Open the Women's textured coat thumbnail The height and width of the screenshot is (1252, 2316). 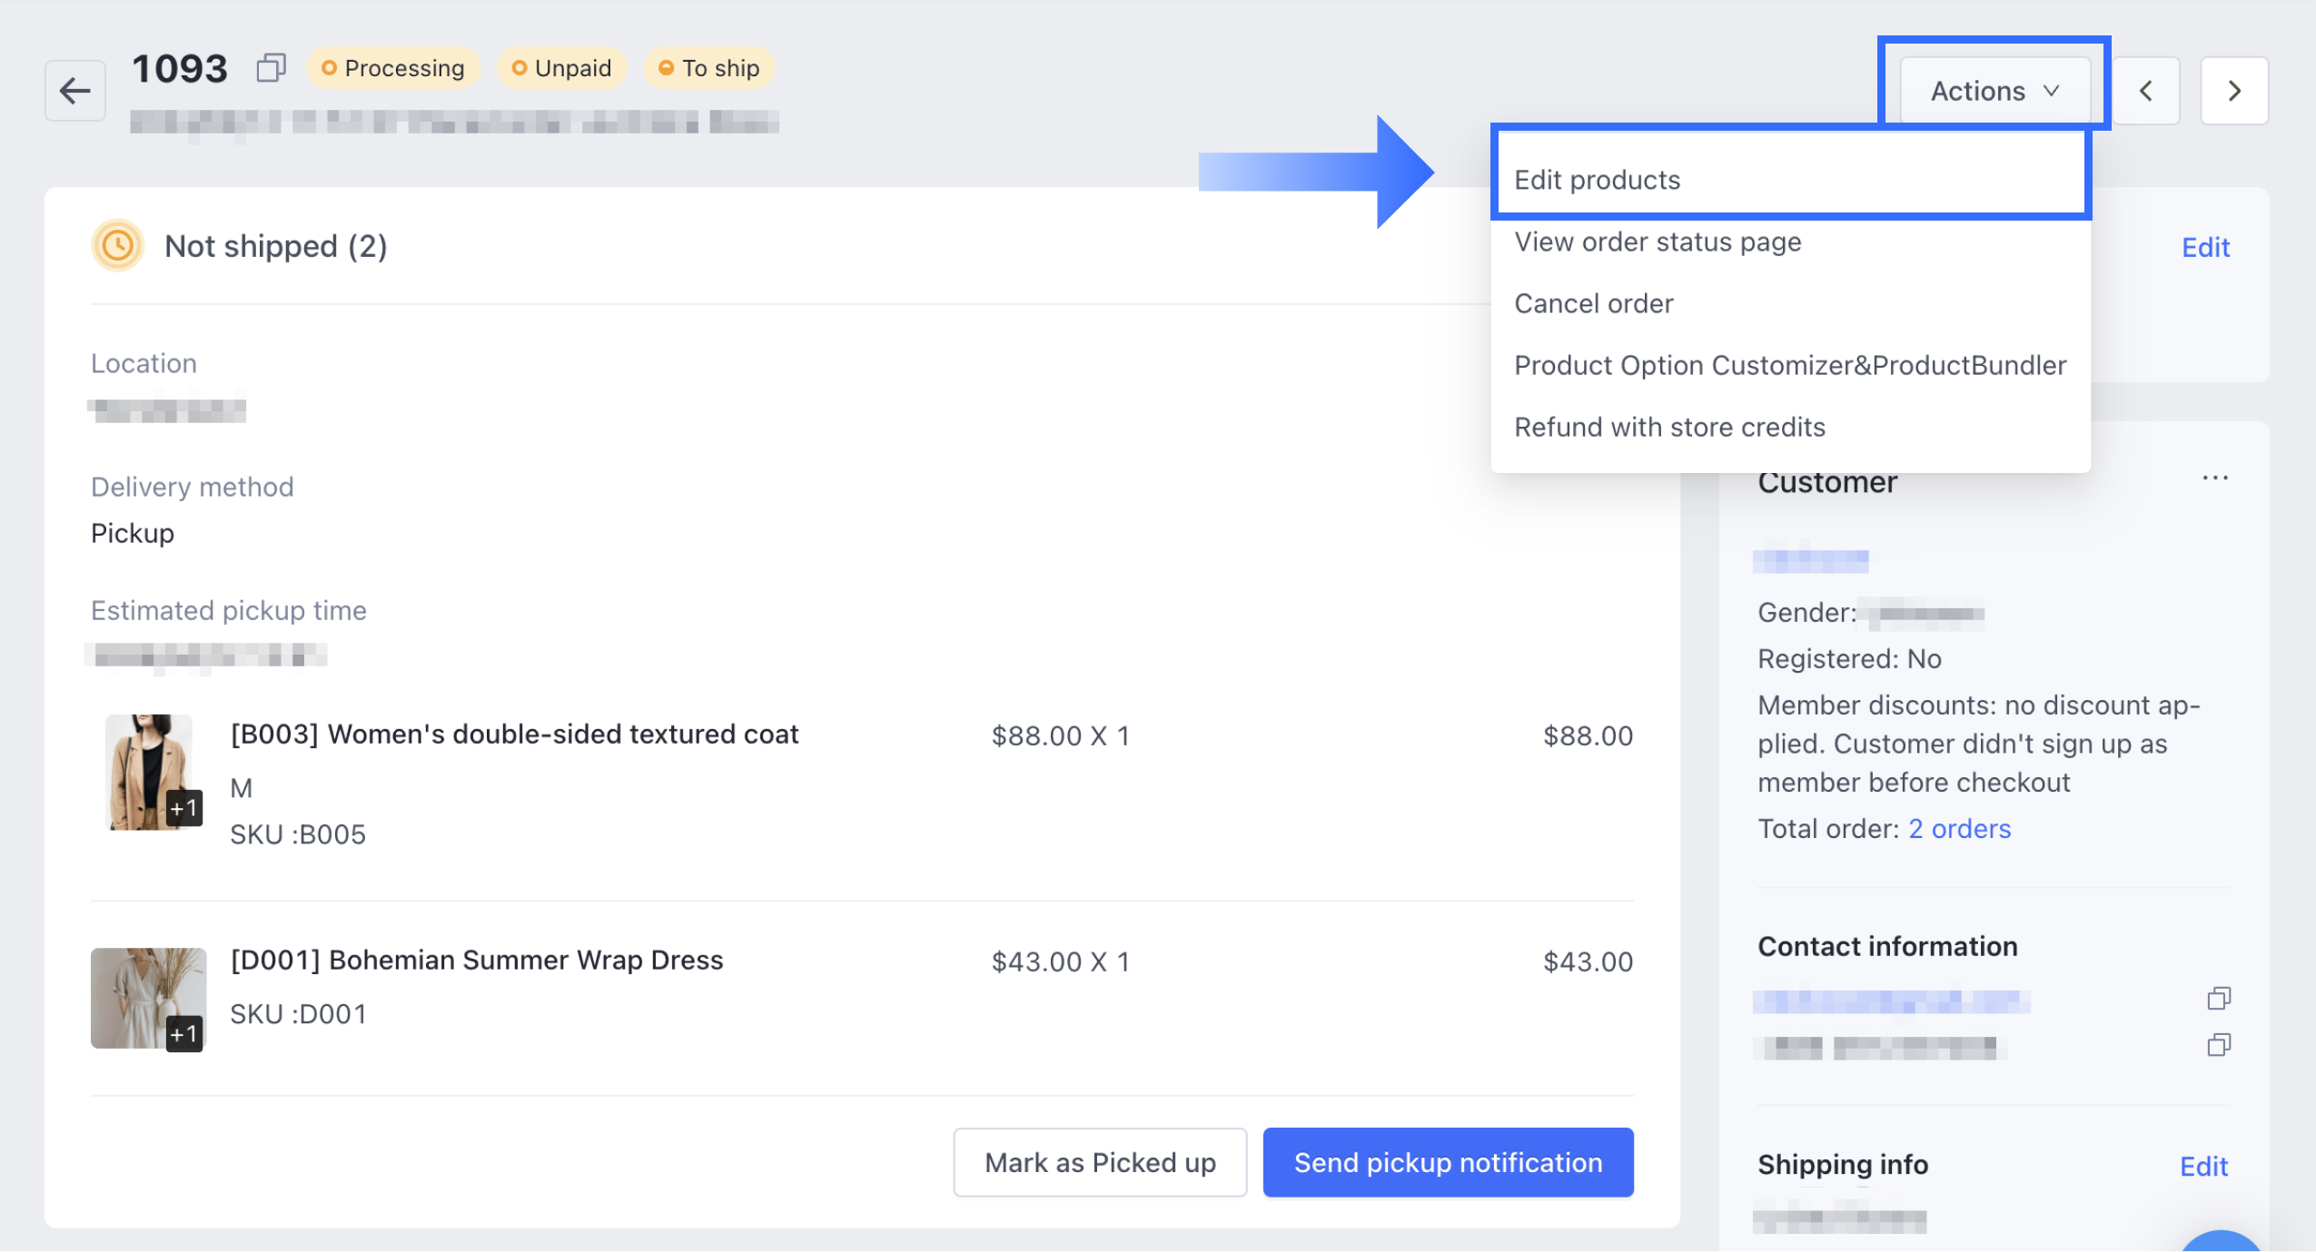[x=148, y=772]
